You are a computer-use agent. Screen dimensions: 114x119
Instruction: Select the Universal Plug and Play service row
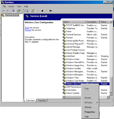(x=86, y=44)
